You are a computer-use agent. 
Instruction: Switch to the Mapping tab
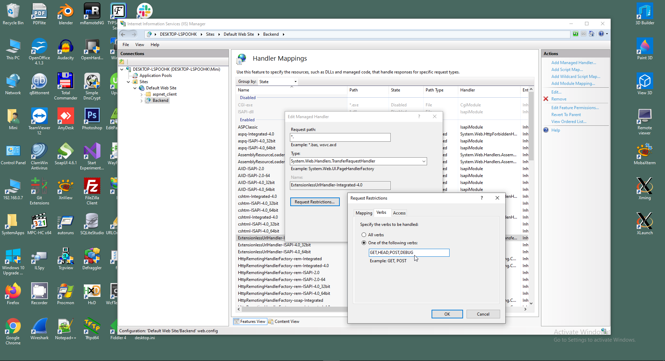coord(364,213)
